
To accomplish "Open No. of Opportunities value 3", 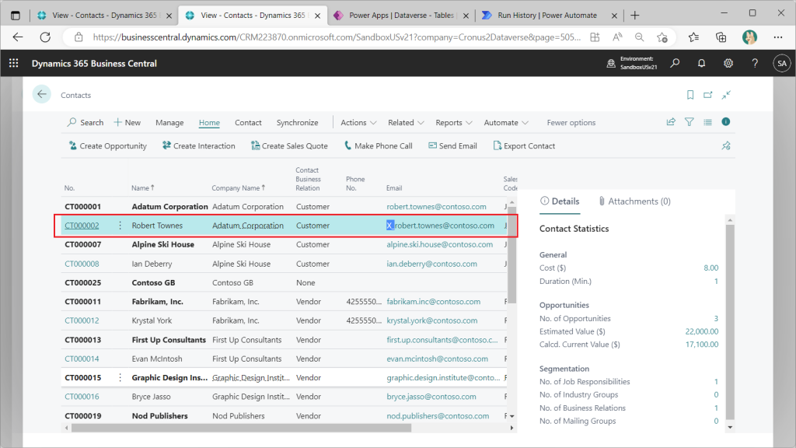I will pyautogui.click(x=716, y=318).
